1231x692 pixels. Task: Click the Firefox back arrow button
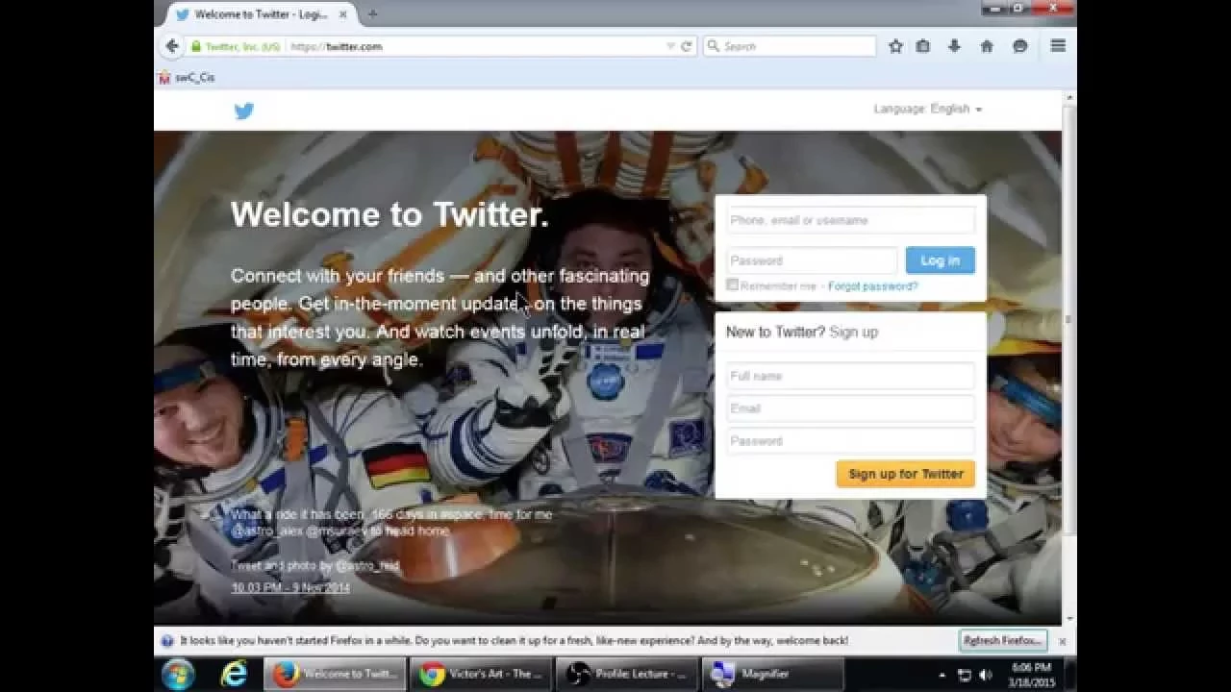point(172,46)
